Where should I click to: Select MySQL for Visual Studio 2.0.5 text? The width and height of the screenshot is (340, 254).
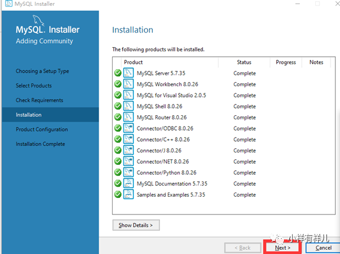(x=171, y=96)
